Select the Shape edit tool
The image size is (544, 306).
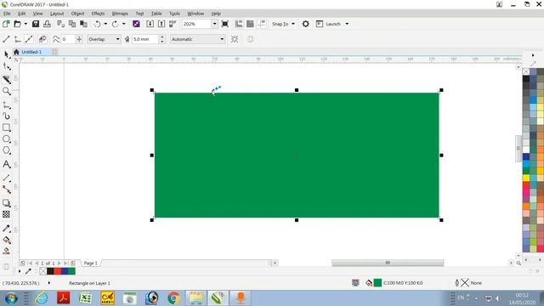click(x=7, y=66)
